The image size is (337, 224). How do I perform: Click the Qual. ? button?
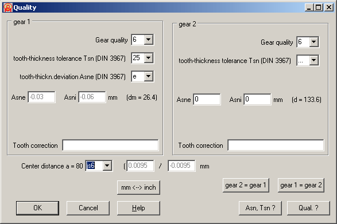(x=308, y=208)
